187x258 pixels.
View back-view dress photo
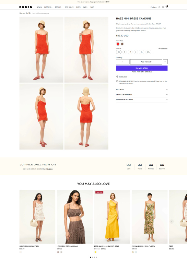click(86, 117)
